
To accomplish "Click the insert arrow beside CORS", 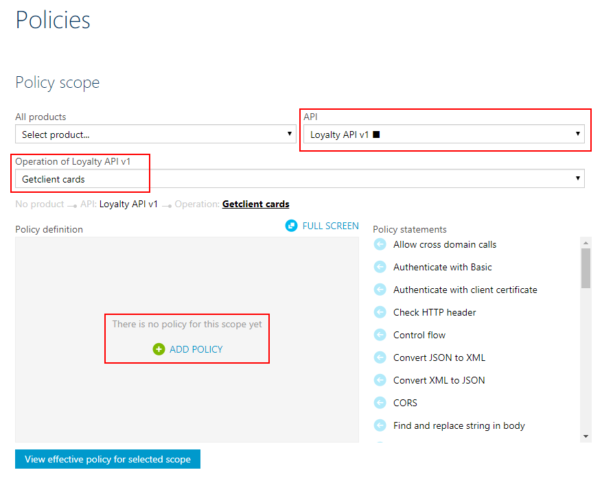I will click(380, 403).
